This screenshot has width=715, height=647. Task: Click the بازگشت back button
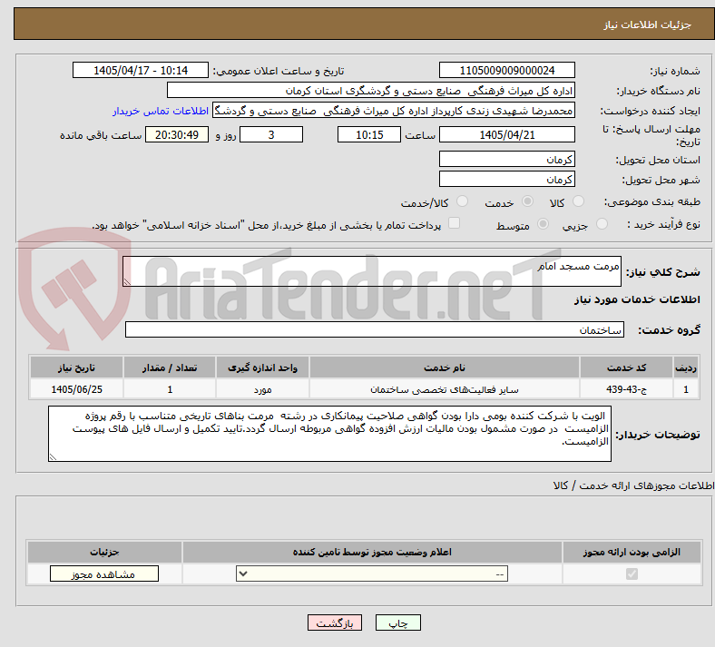[335, 622]
